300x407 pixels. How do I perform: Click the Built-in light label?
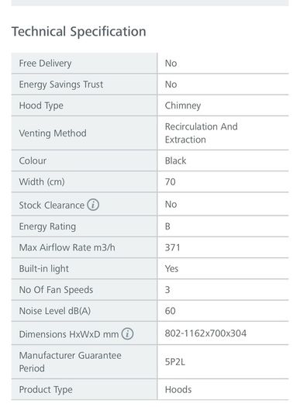coord(44,269)
